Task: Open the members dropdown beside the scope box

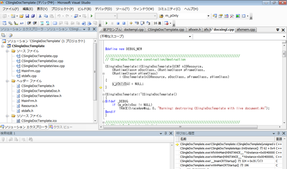Action: tap(284, 37)
